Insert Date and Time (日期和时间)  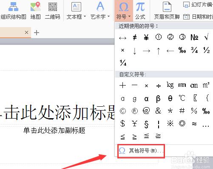point(198,17)
